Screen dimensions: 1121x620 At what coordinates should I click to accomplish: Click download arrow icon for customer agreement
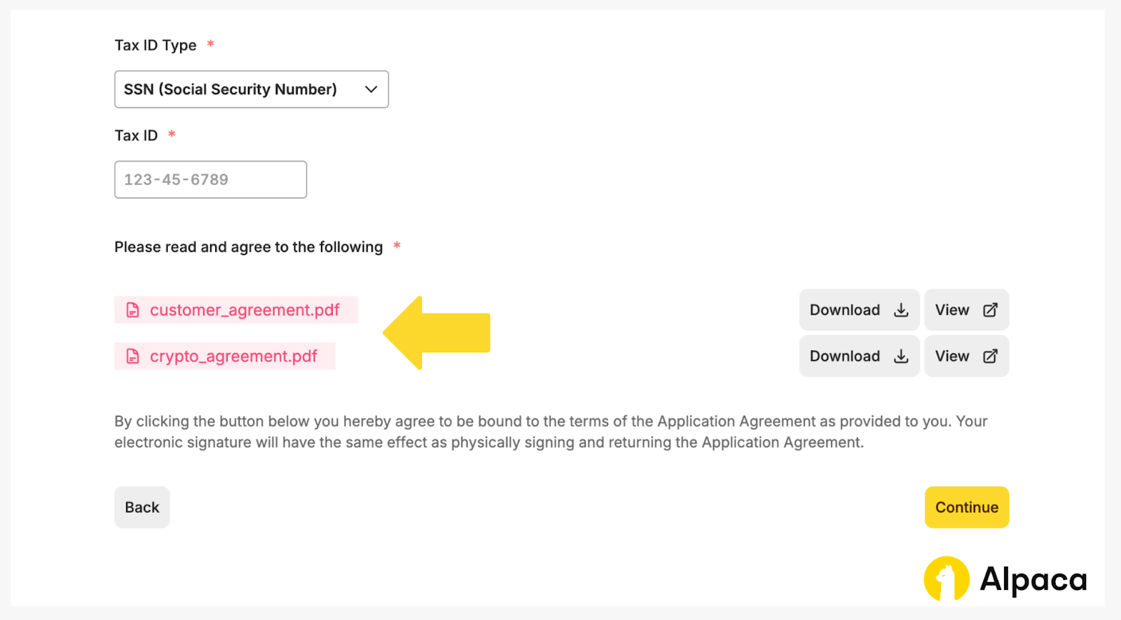click(x=901, y=310)
